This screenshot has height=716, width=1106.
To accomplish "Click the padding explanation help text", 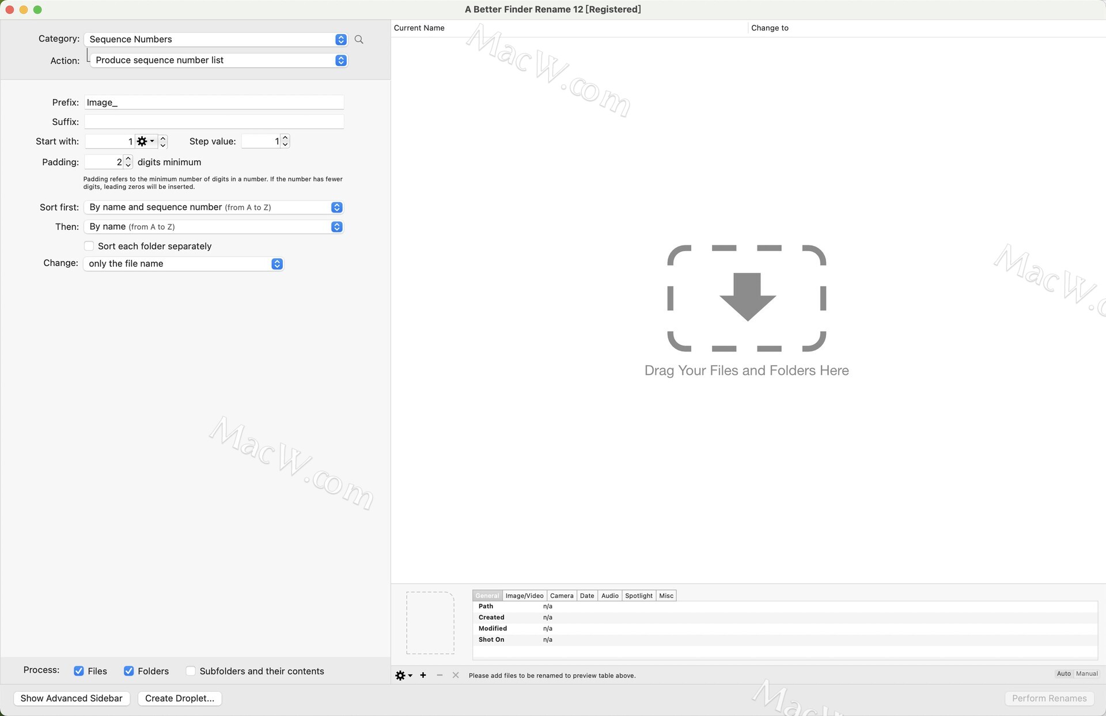I will (213, 183).
